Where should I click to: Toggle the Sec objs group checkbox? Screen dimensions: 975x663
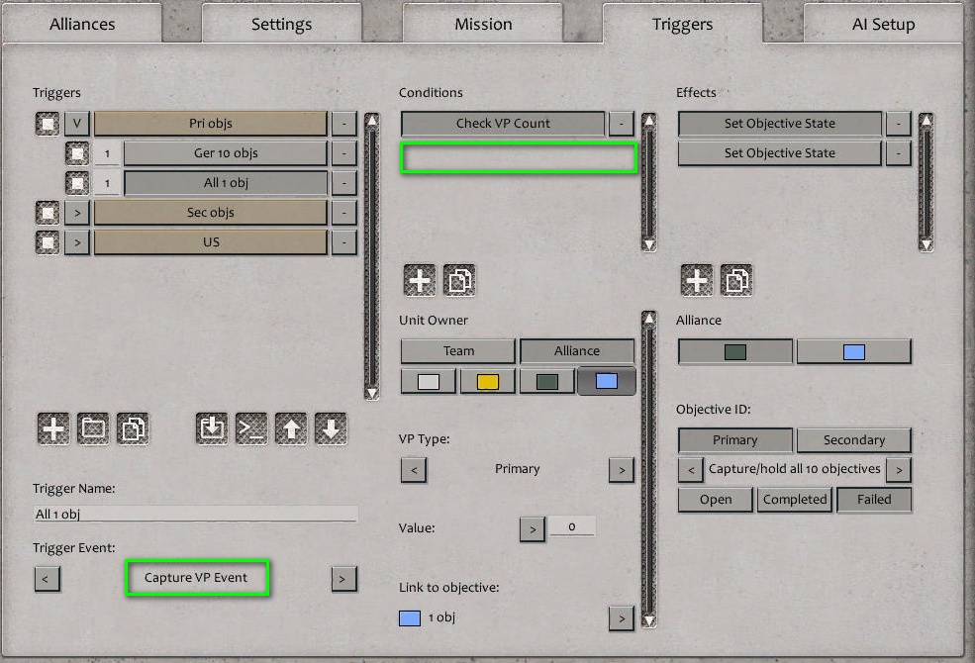48,213
